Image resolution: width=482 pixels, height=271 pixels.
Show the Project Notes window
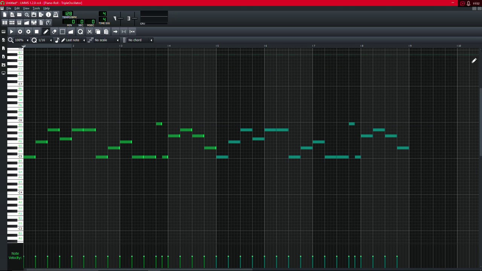point(41,23)
